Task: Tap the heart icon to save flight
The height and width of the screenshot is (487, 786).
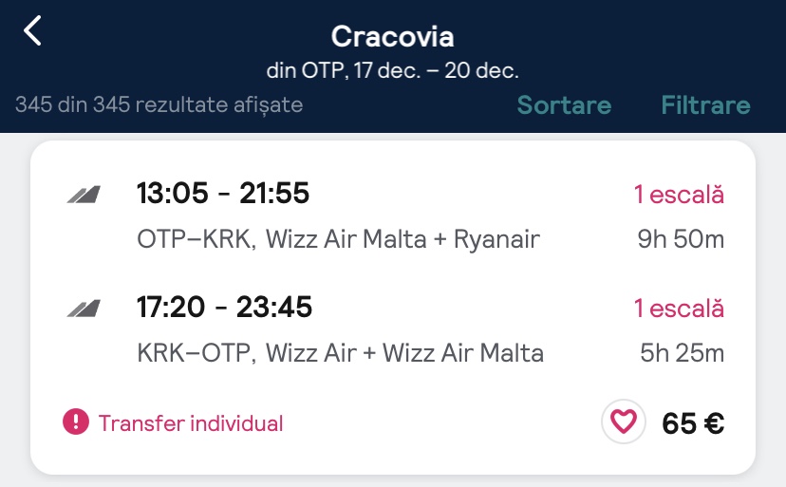Action: coord(623,422)
